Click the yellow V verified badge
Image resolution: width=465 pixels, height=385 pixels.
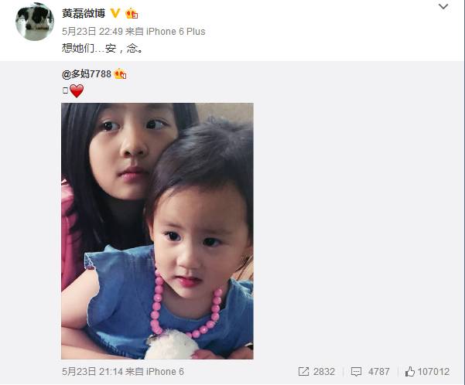pos(115,13)
